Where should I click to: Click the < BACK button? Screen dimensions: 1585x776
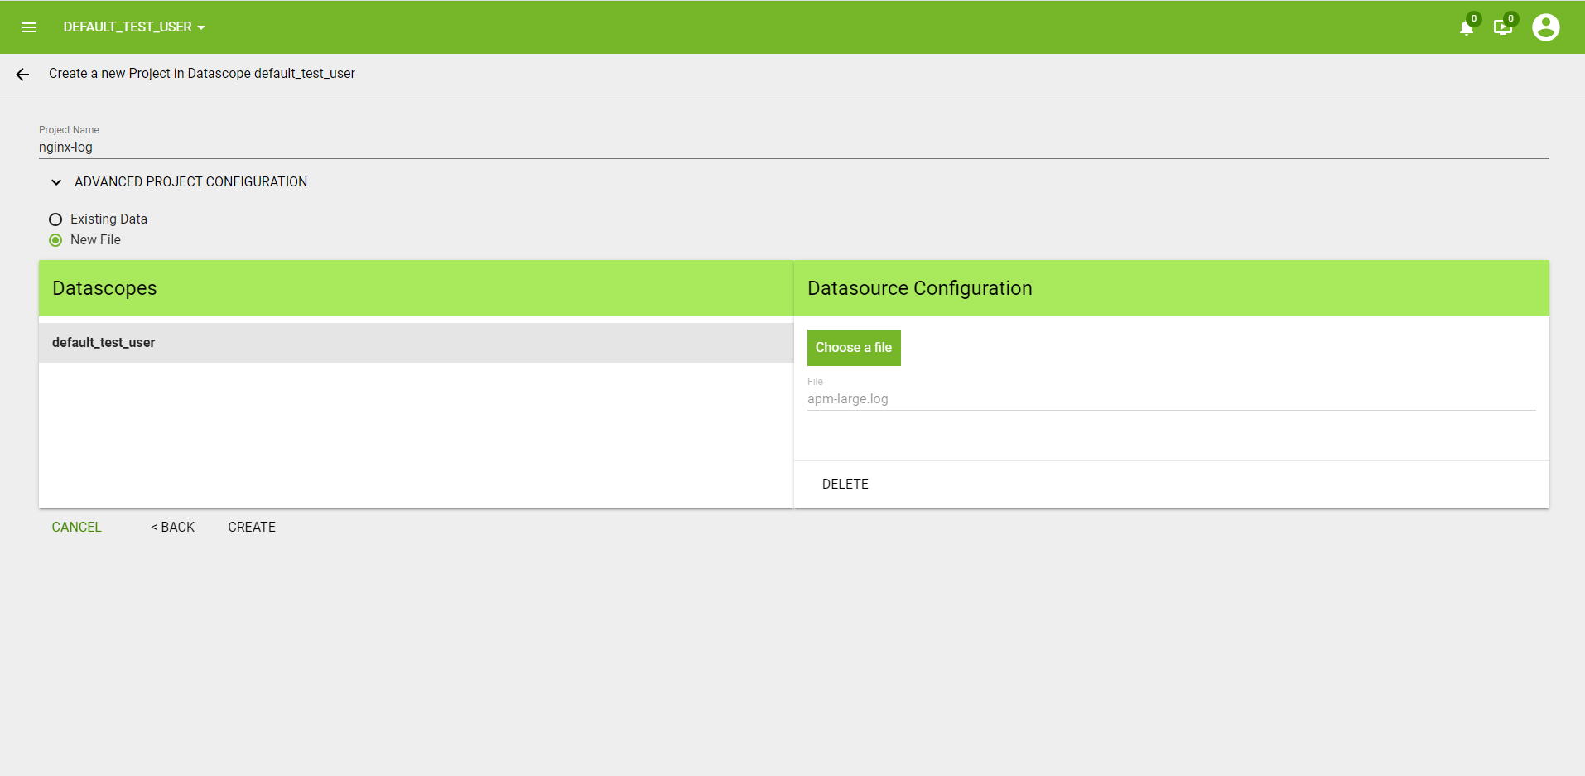click(x=172, y=528)
